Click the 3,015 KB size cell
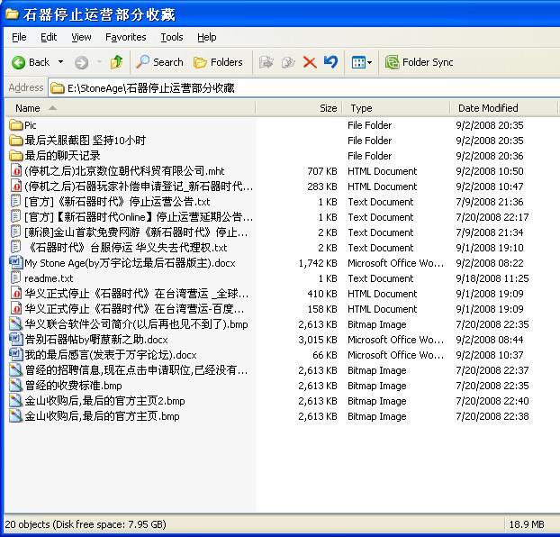560x537 pixels. tap(318, 340)
